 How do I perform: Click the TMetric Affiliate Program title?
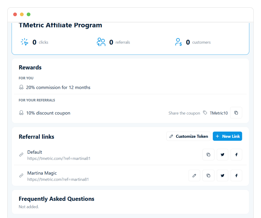60,25
